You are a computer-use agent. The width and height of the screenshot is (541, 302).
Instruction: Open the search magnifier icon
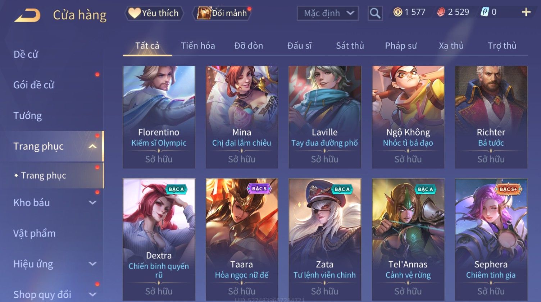375,14
